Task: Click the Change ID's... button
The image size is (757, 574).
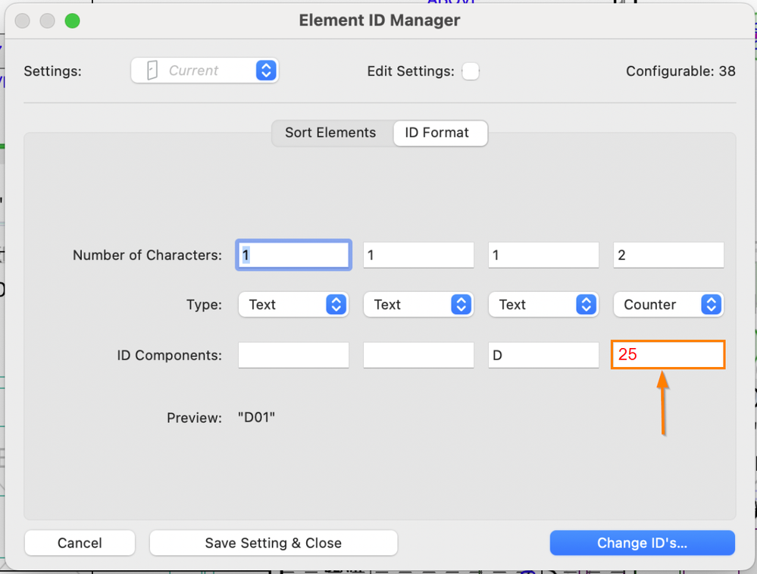Action: 642,543
